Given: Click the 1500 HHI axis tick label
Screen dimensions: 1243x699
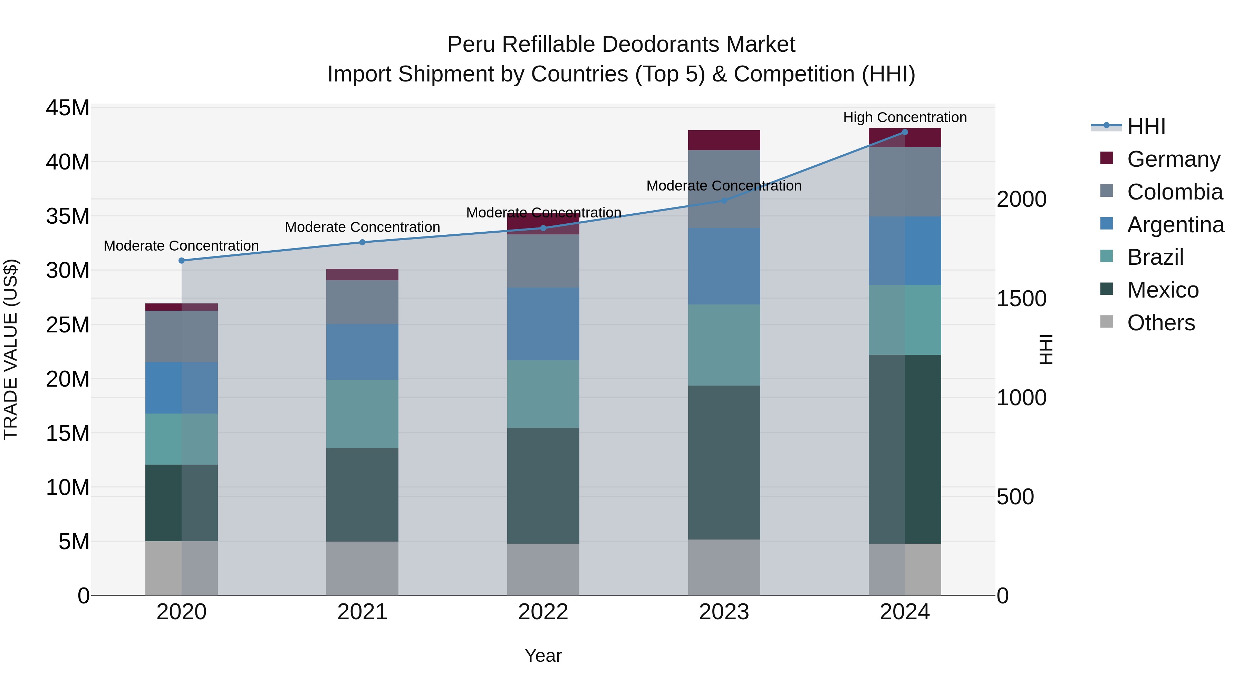Looking at the screenshot, I should (1022, 299).
